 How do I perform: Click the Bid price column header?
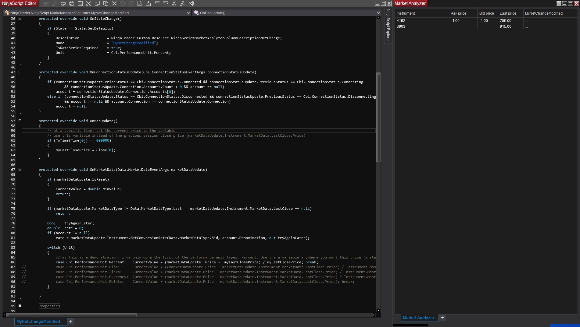pyautogui.click(x=487, y=13)
